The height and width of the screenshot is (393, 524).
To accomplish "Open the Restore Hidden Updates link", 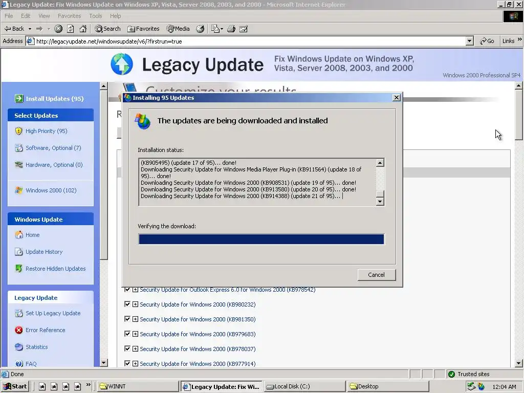I will (x=55, y=268).
